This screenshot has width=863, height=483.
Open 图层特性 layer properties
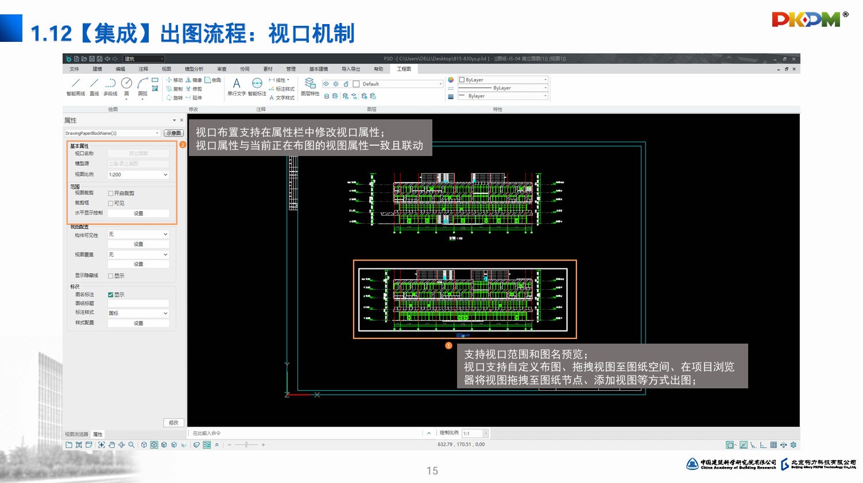tap(310, 86)
